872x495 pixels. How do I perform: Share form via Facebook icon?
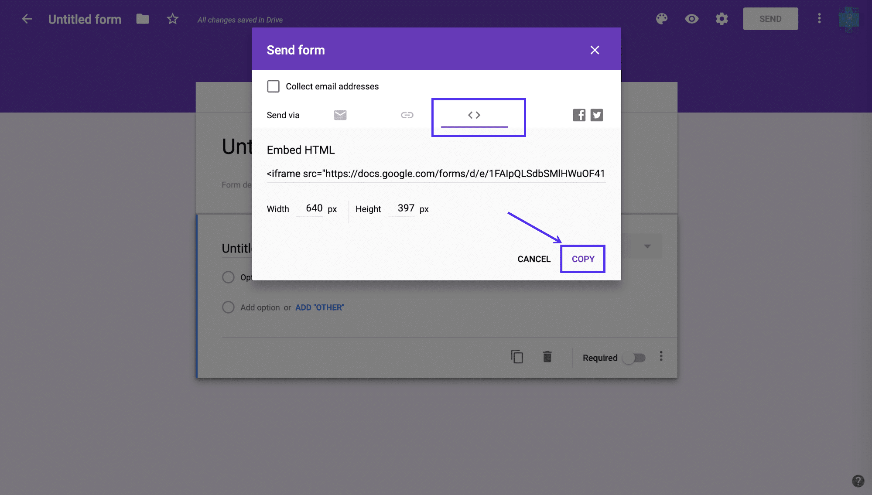coord(579,115)
